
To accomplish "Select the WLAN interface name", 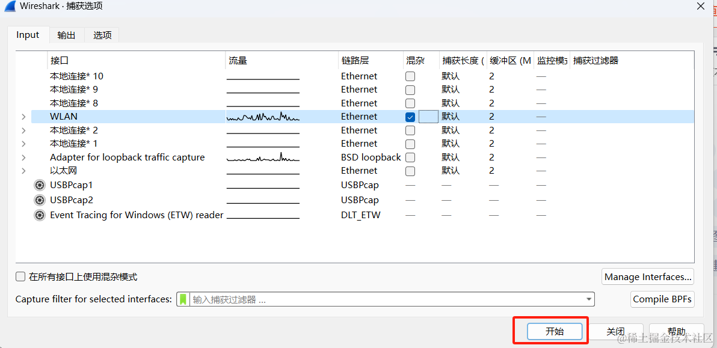I will [64, 117].
